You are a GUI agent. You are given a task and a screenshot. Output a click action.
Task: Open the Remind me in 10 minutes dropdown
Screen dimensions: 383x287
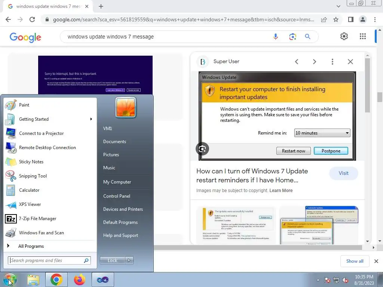pyautogui.click(x=322, y=133)
